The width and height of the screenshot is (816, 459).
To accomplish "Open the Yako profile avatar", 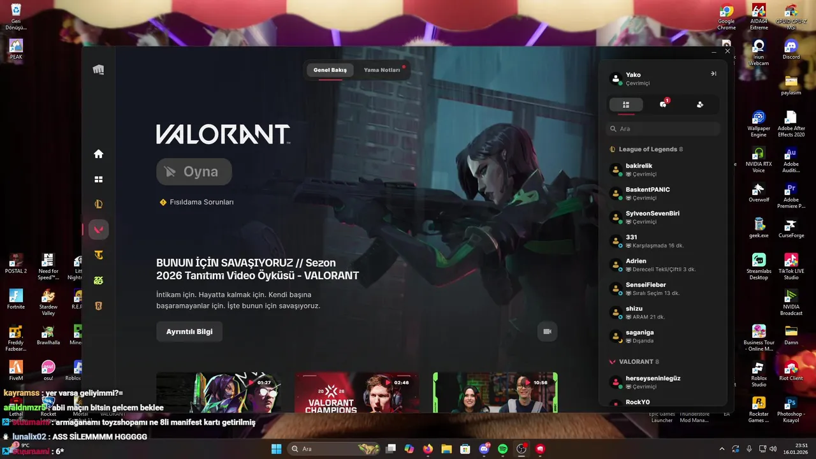I will (x=616, y=78).
